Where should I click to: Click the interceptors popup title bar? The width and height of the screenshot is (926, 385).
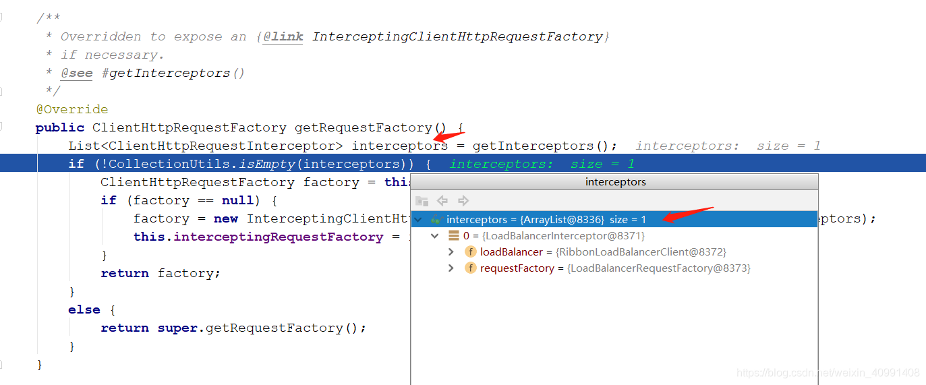[x=614, y=182]
